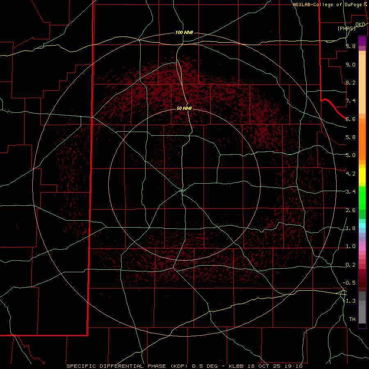Click the pink swatch on the color bar

tap(362, 248)
